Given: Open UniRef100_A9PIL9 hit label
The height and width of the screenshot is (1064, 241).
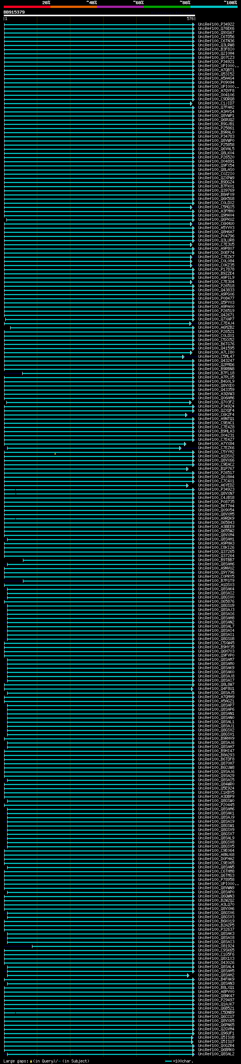Looking at the screenshot, I should (216, 277).
